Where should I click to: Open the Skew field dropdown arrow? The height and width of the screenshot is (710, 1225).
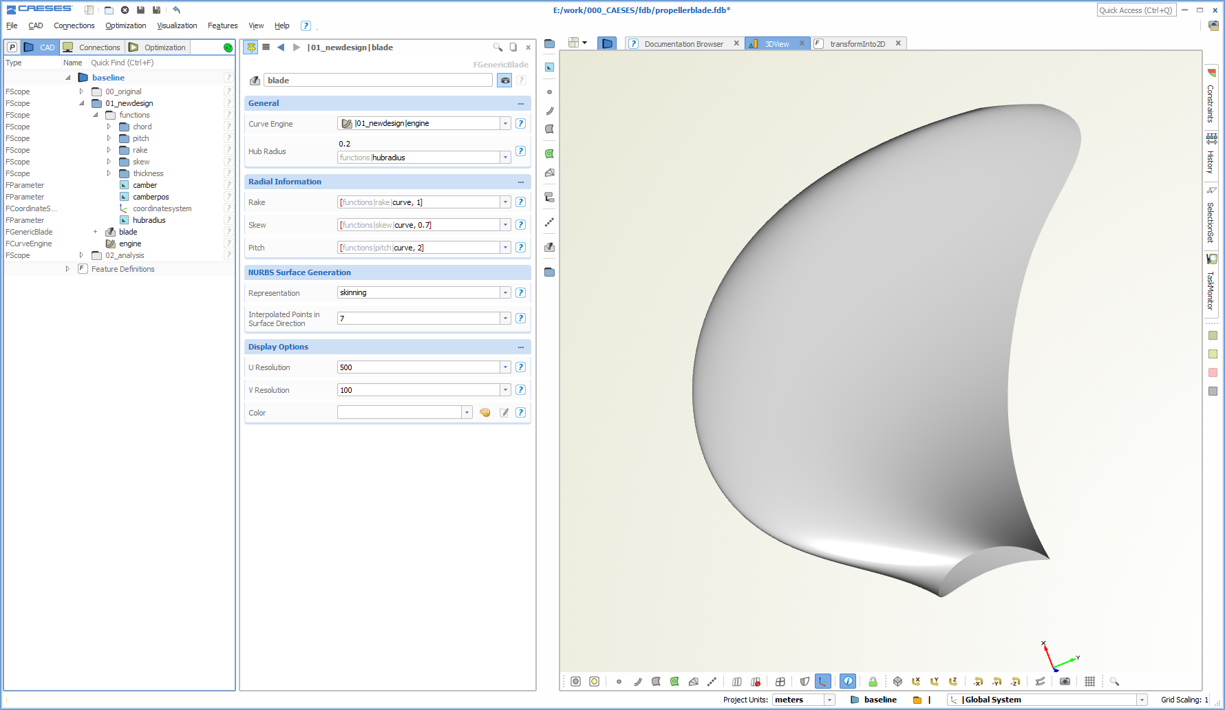pyautogui.click(x=505, y=225)
